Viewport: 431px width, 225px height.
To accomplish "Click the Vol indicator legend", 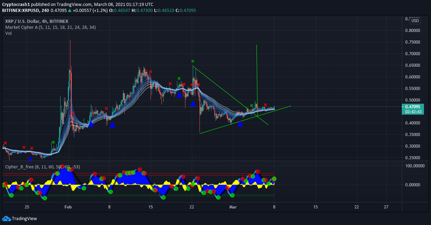I will pos(8,33).
